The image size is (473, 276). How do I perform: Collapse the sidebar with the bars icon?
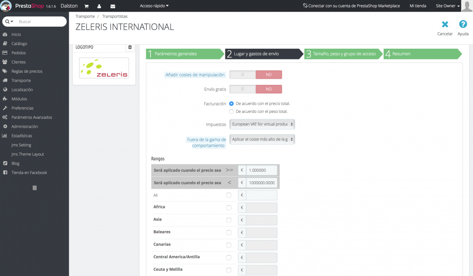click(x=35, y=188)
